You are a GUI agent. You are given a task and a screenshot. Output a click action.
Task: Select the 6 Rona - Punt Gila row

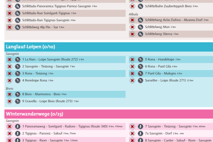pos(161,66)
